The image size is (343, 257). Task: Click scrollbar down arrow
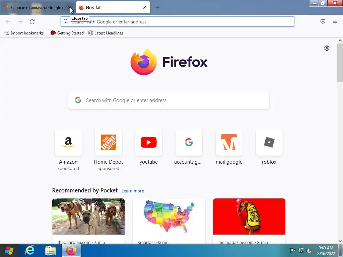click(340, 241)
